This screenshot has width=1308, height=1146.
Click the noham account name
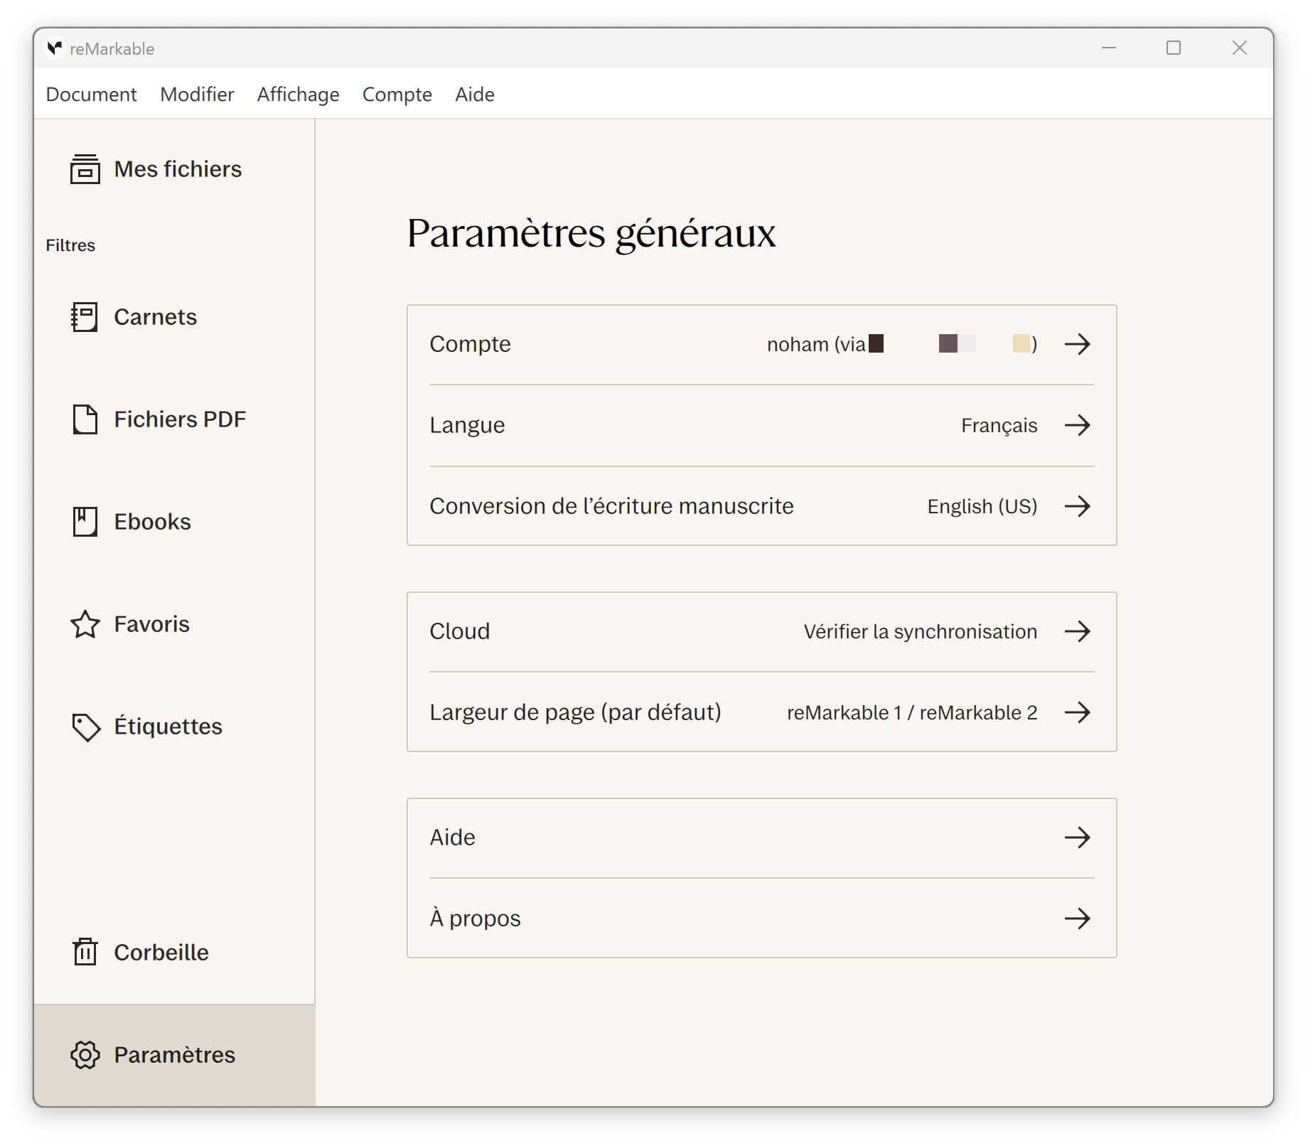798,344
